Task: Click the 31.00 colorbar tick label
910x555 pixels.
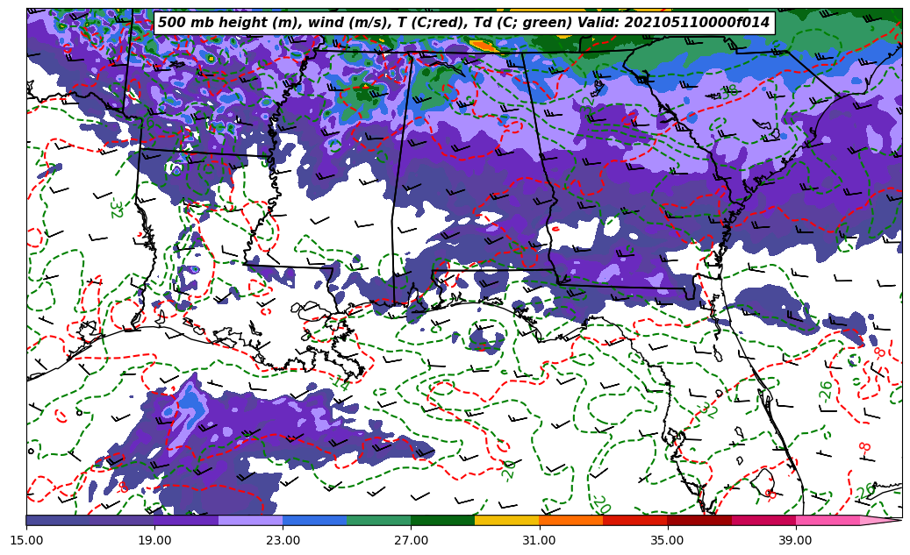Action: (x=539, y=540)
